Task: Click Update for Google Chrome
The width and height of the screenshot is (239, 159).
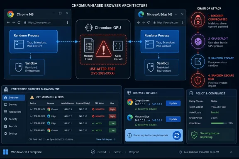Action: [173, 104]
